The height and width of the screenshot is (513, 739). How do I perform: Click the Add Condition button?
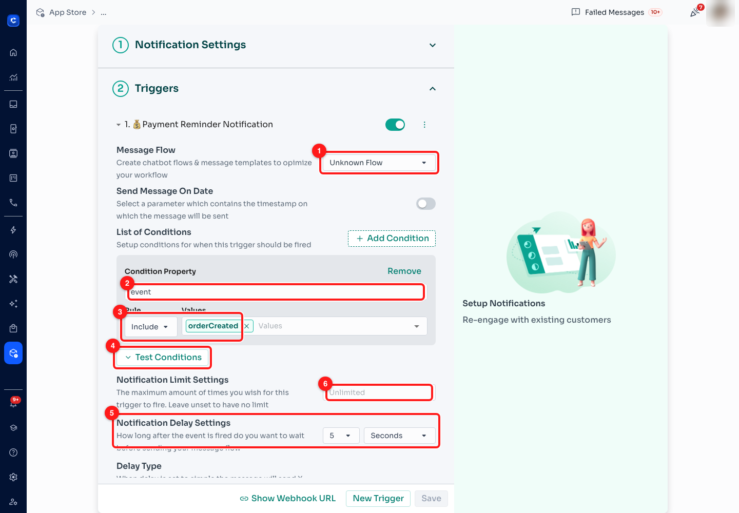392,239
